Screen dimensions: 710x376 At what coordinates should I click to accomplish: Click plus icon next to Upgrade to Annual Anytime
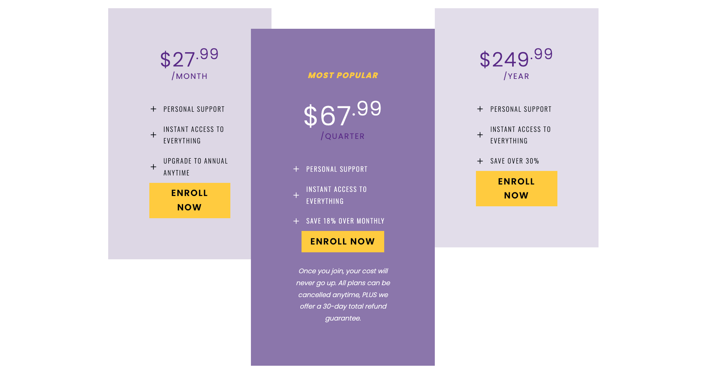click(x=153, y=167)
